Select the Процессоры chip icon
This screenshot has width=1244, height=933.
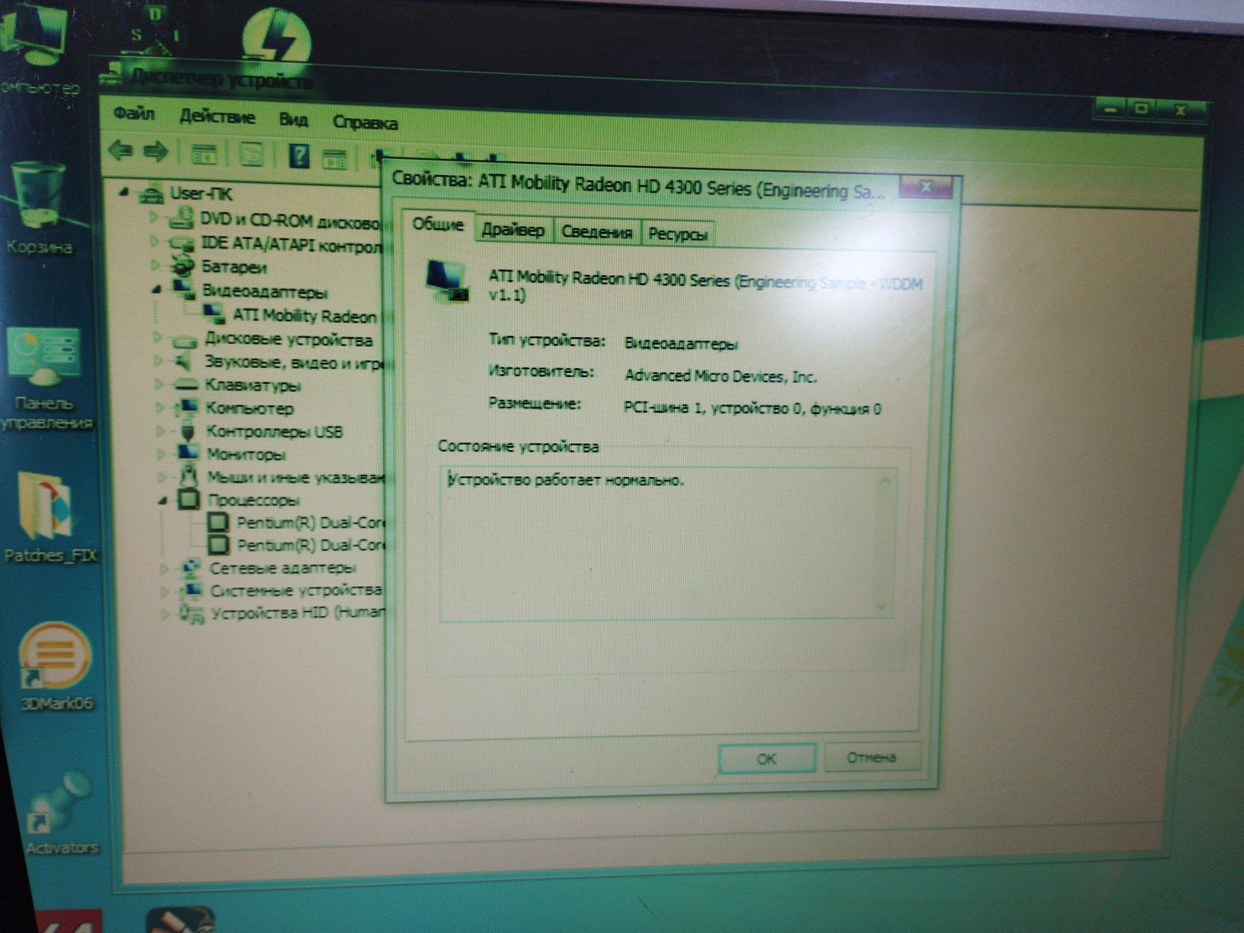click(189, 499)
